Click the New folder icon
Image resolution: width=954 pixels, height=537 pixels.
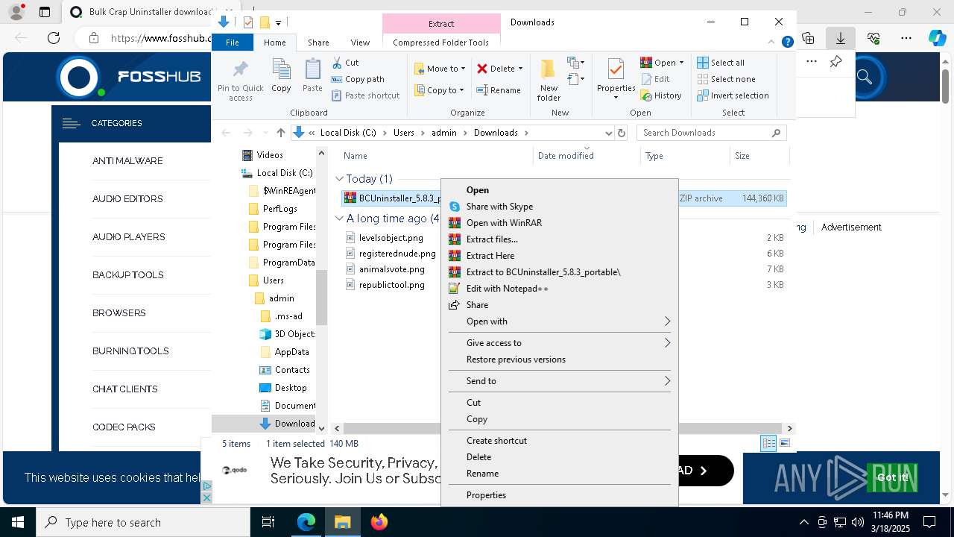coord(549,69)
